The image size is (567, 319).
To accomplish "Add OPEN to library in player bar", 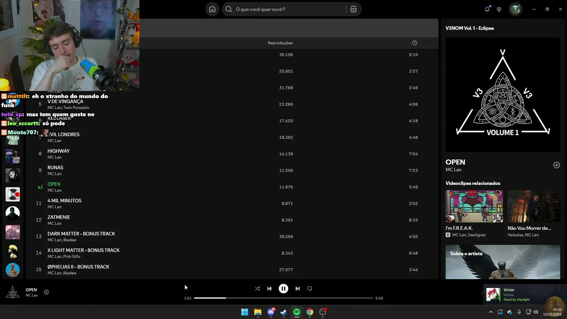I will coord(46,292).
